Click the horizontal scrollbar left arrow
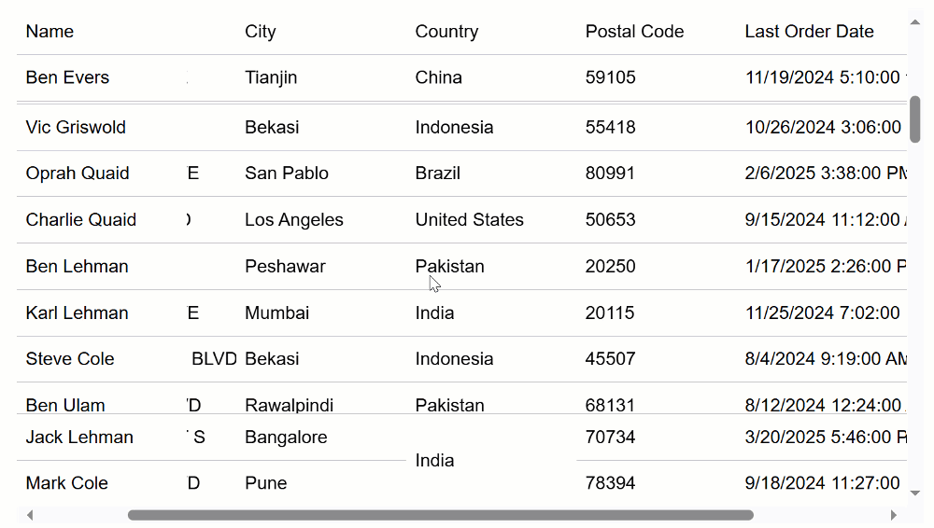 pyautogui.click(x=30, y=515)
